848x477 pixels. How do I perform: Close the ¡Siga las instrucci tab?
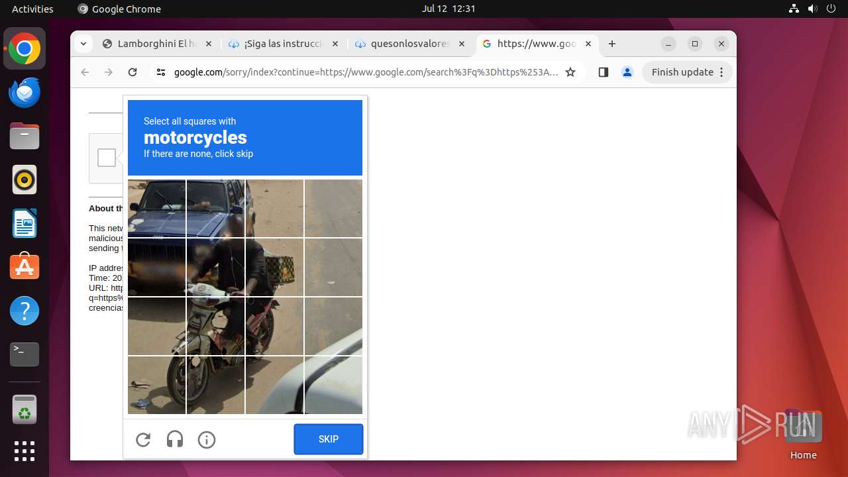click(x=335, y=44)
